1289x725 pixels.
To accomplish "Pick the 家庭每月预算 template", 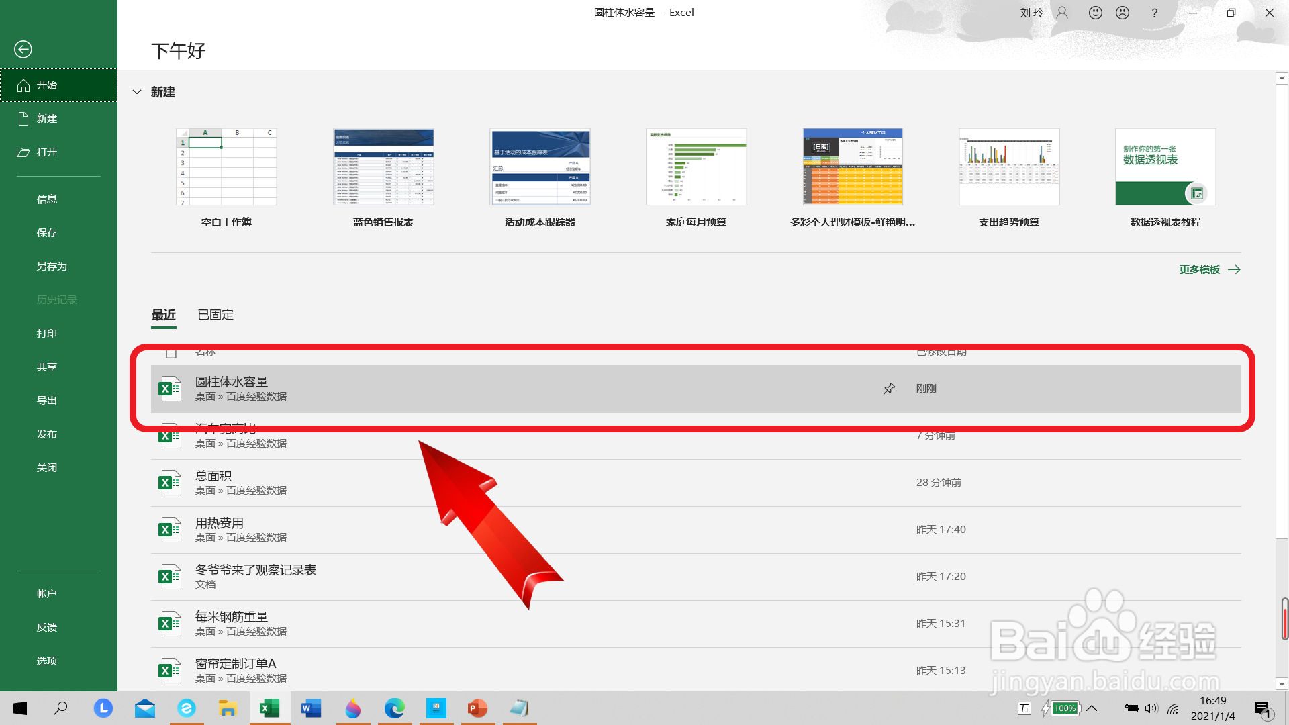I will click(x=696, y=167).
